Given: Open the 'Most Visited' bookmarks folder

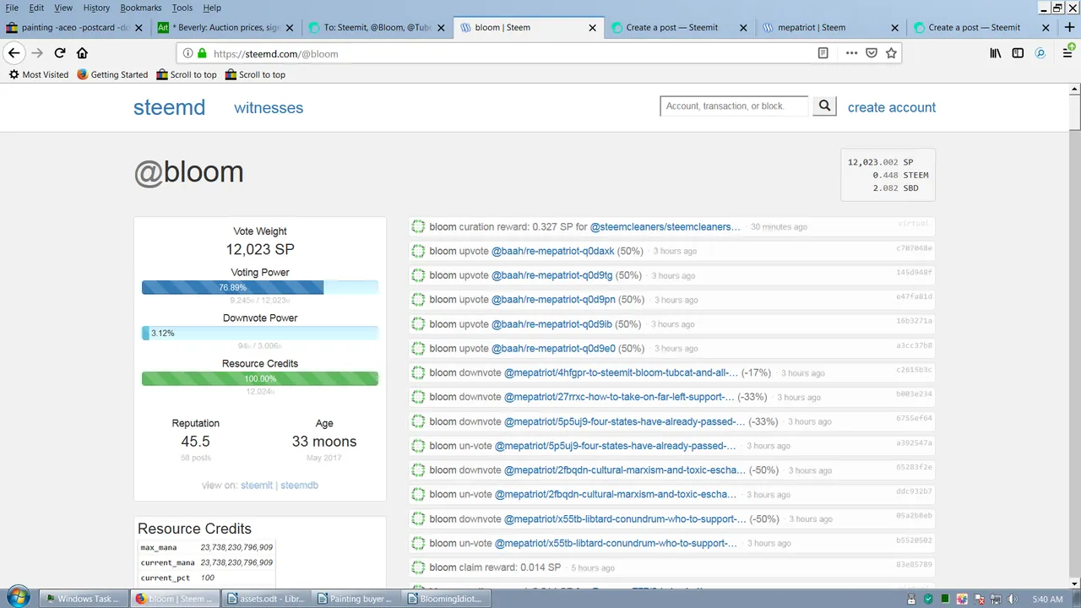Looking at the screenshot, I should coord(39,74).
